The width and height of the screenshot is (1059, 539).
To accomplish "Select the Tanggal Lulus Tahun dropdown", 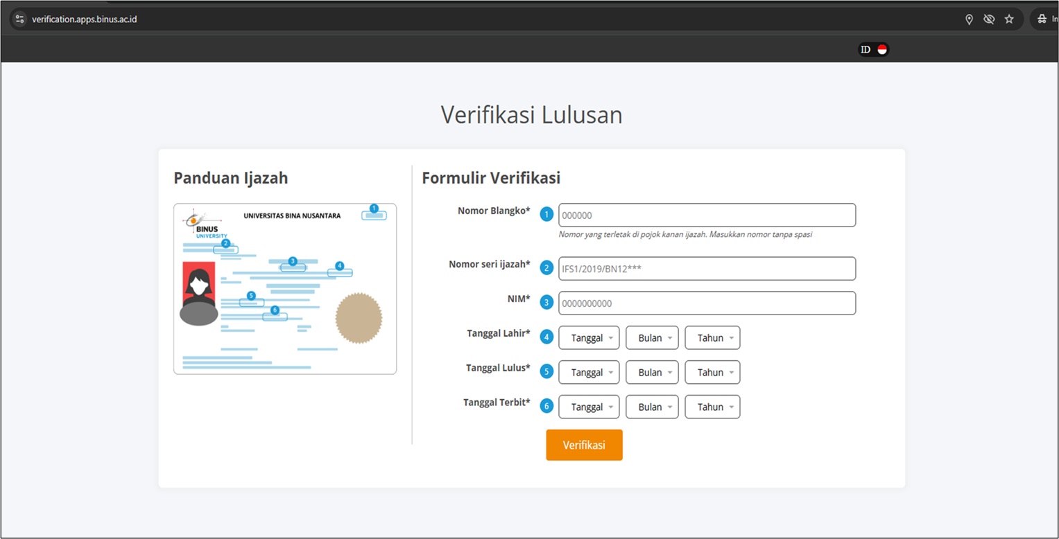I will click(x=712, y=373).
